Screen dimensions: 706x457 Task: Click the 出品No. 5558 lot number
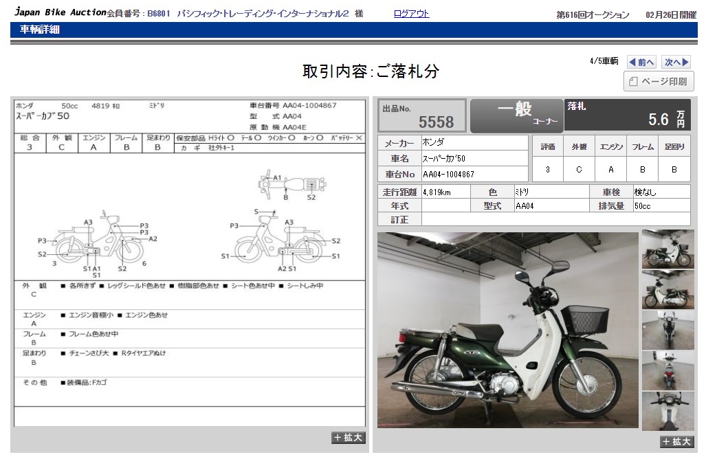[422, 116]
